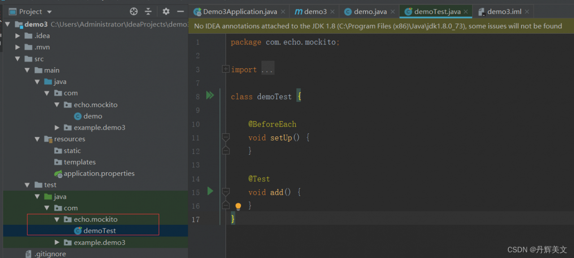Select application.properties file in tree
Viewport: 574px width, 258px height.
pyautogui.click(x=99, y=174)
